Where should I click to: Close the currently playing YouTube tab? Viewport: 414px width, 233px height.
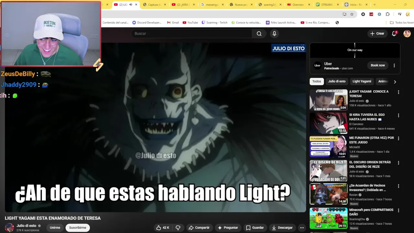point(136,5)
